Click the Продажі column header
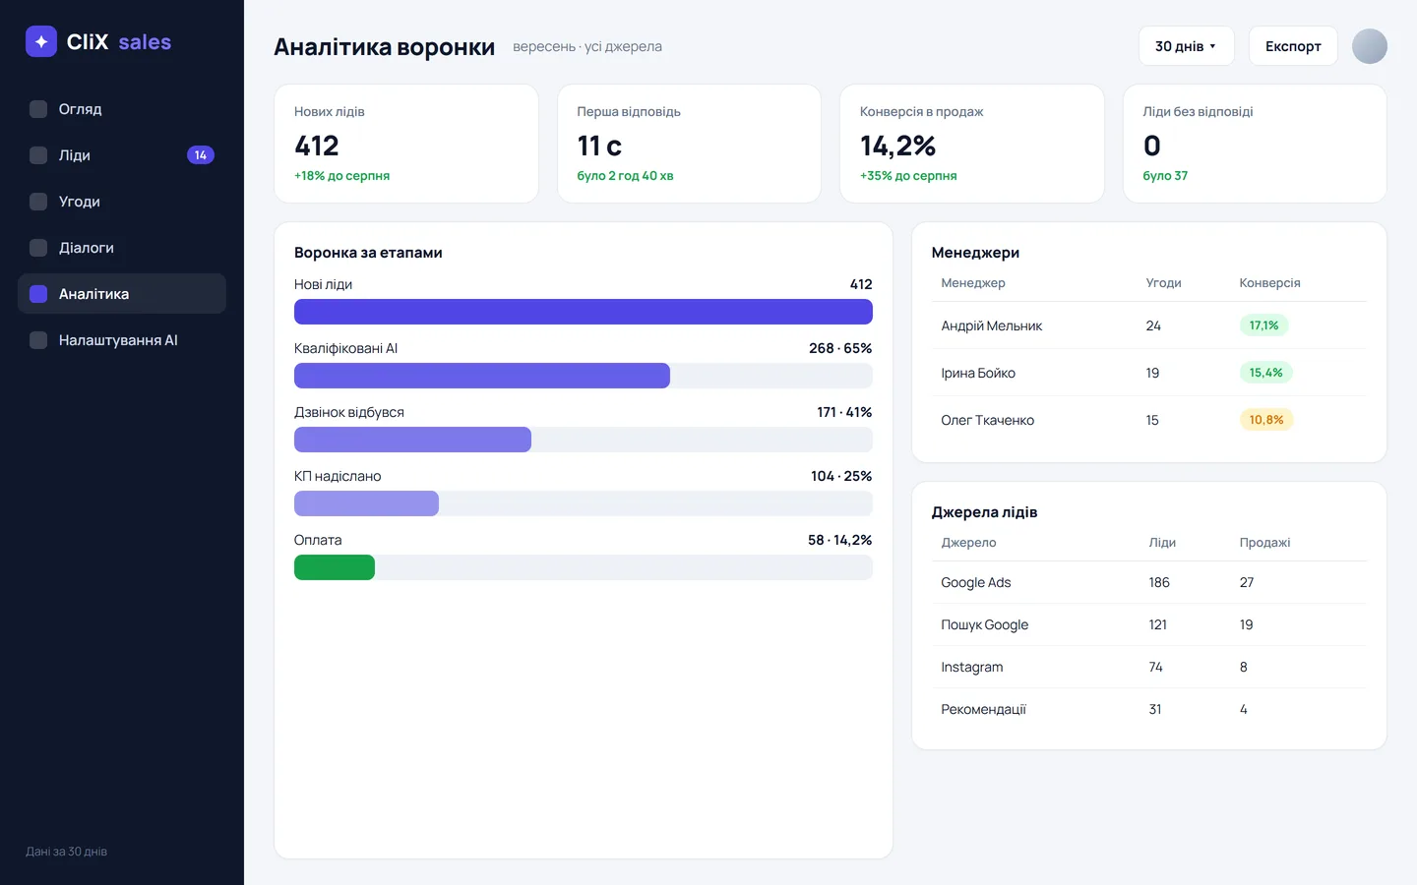The width and height of the screenshot is (1417, 885). pos(1264,543)
